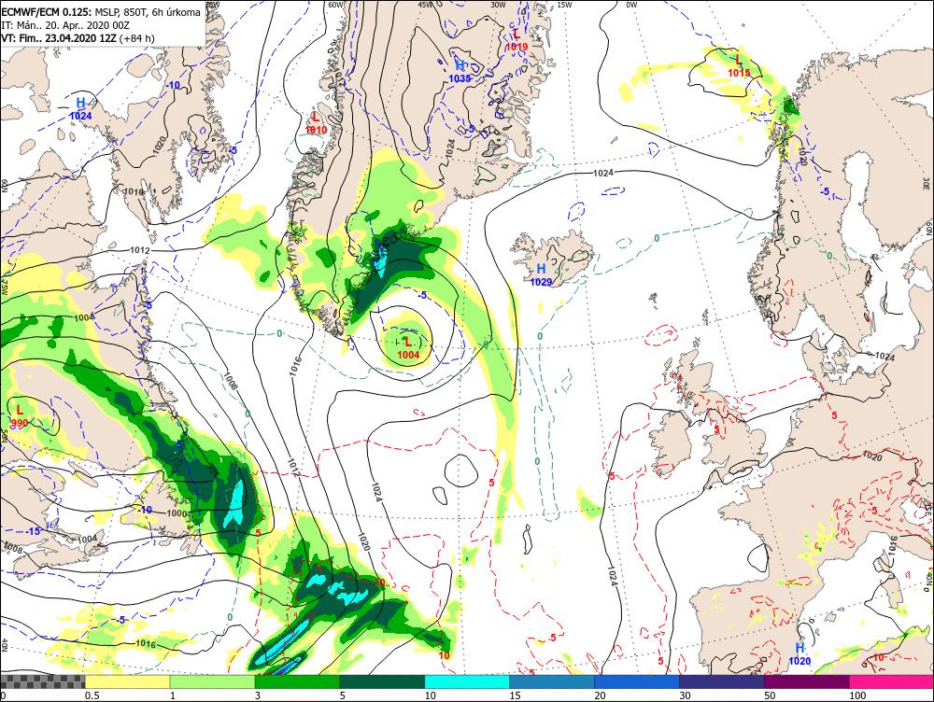This screenshot has width=934, height=702.
Task: Click the L 1010 low marker
Action: (x=316, y=122)
